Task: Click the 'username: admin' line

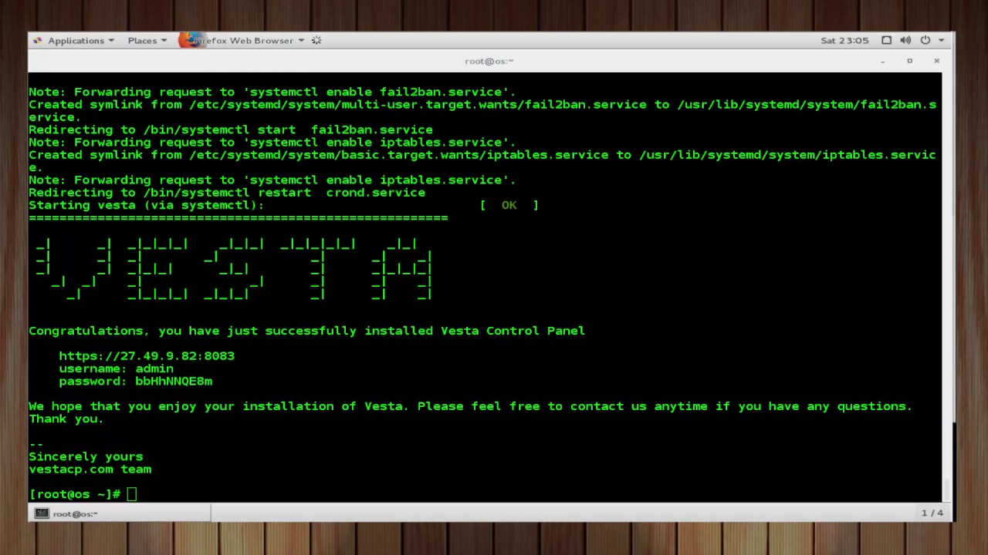Action: tap(117, 368)
